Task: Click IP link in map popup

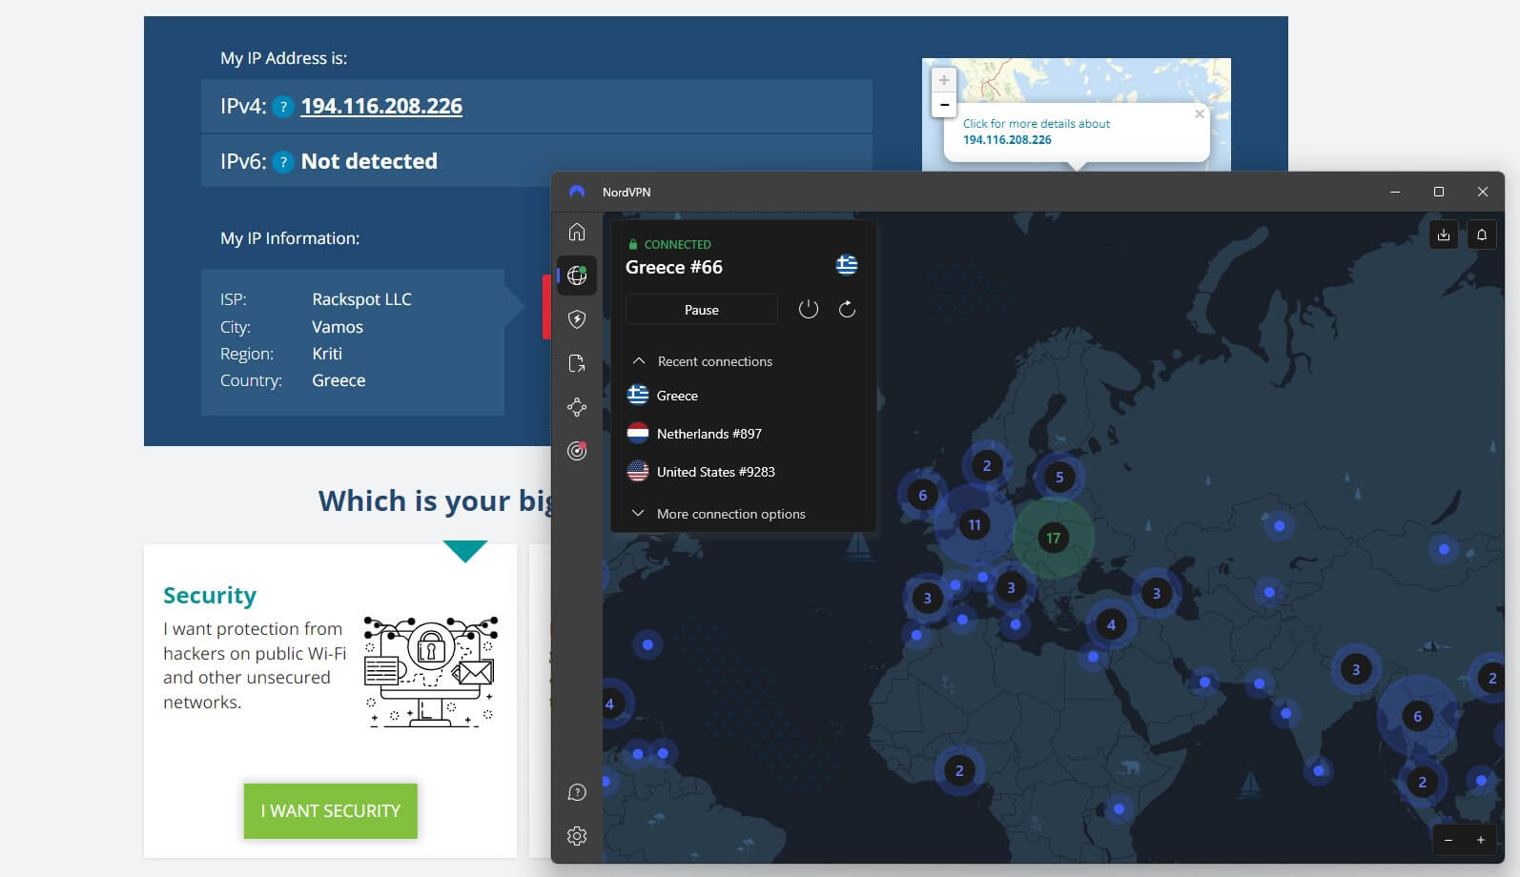Action: pos(1007,139)
